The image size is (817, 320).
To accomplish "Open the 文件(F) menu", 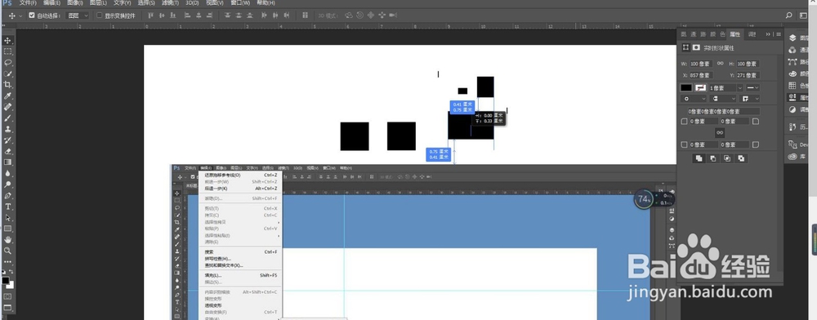I will click(28, 2).
